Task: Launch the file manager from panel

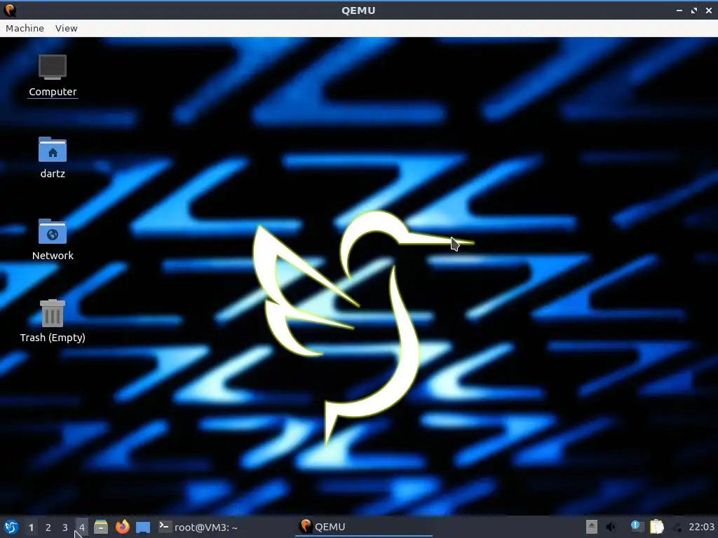Action: [101, 527]
